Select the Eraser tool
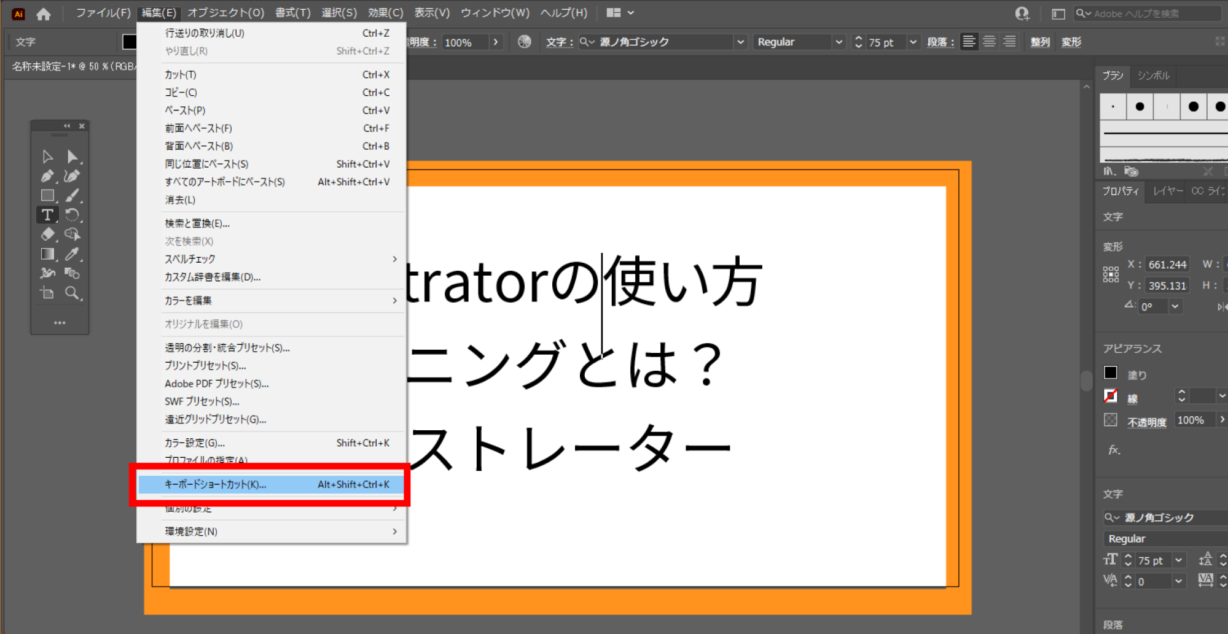Viewport: 1228px width, 634px height. pyautogui.click(x=47, y=234)
